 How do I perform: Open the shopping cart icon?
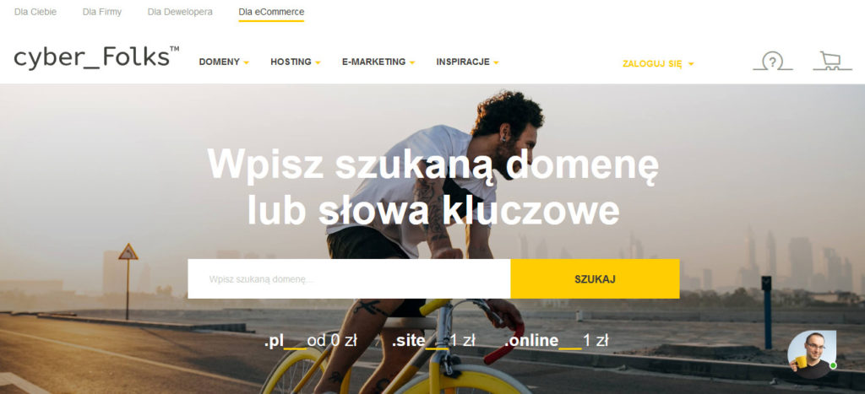click(832, 61)
